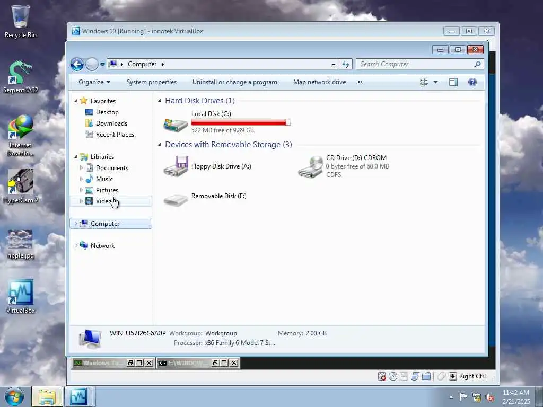Select Recent Places under Favorites
This screenshot has height=407, width=543.
click(115, 134)
